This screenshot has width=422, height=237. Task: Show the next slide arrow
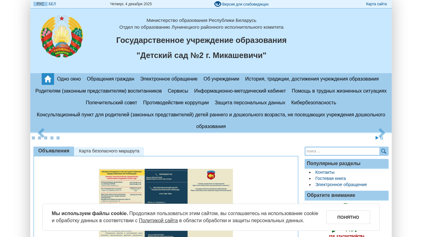(382, 133)
